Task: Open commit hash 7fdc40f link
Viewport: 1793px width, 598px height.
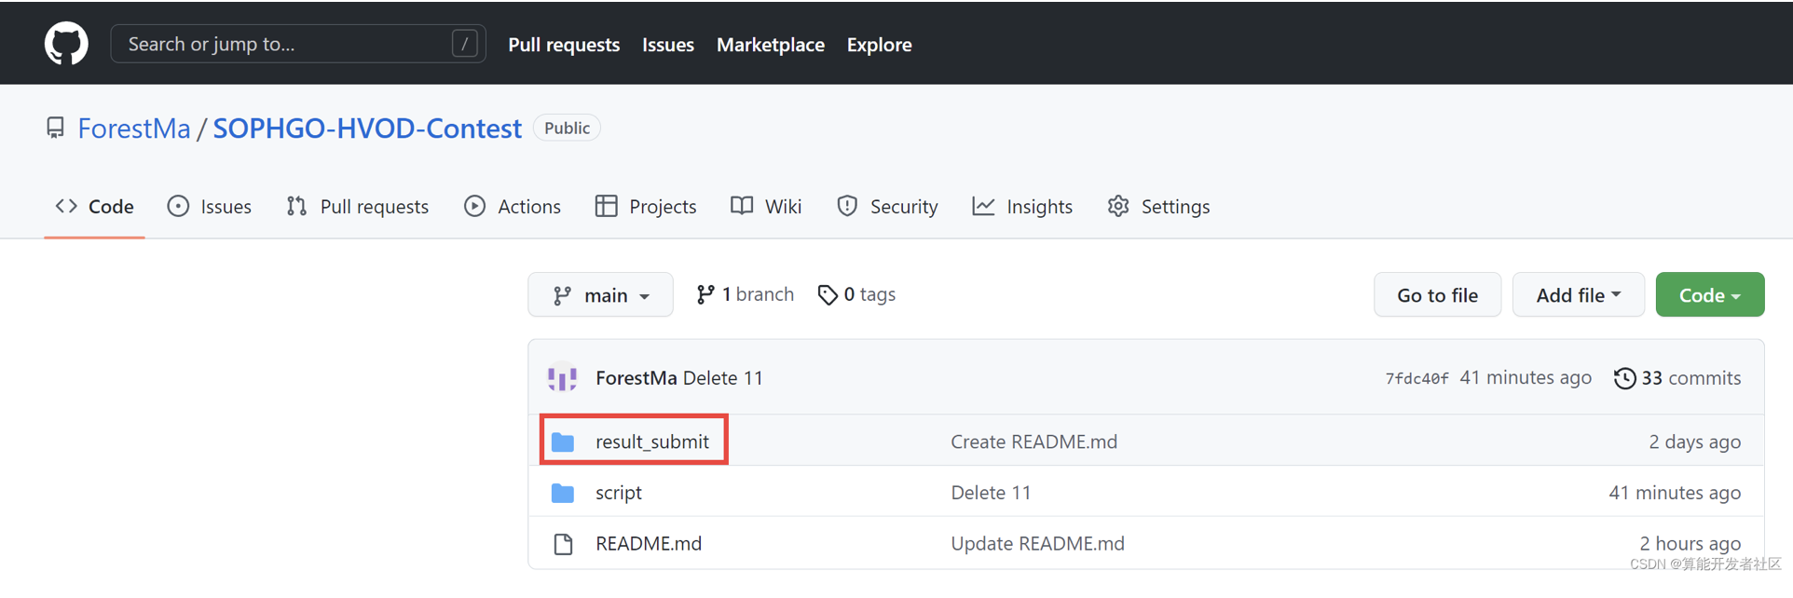Action: (1416, 378)
